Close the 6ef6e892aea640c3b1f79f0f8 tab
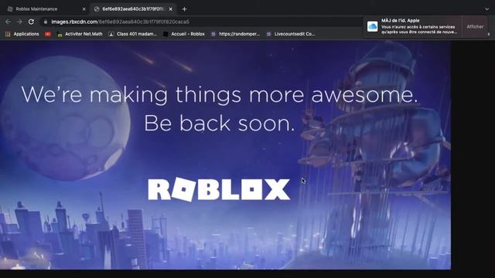Image resolution: width=495 pixels, height=278 pixels. [171, 9]
